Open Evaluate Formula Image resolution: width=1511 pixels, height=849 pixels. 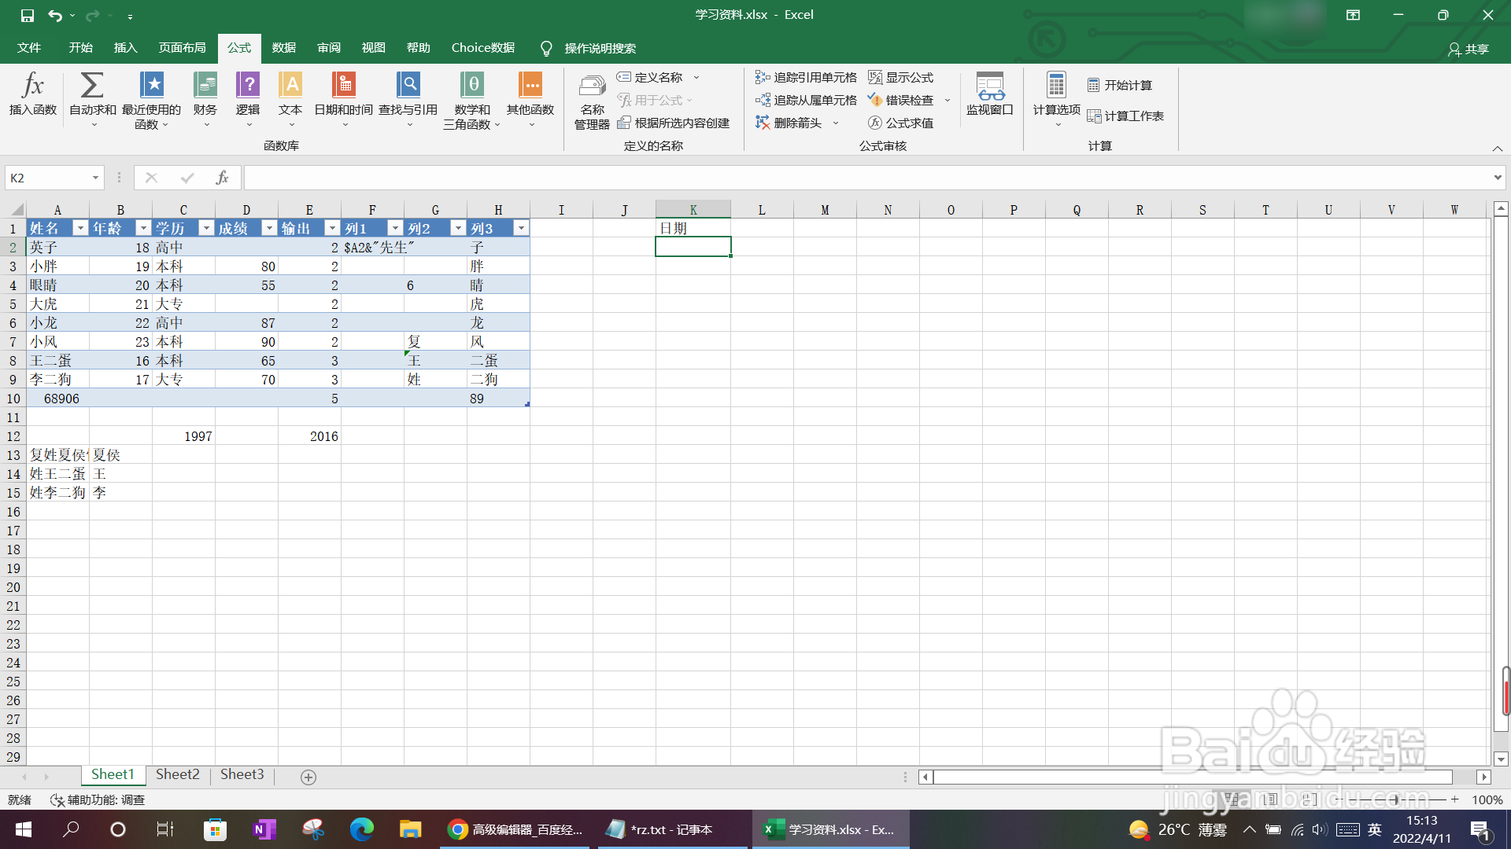coord(900,123)
